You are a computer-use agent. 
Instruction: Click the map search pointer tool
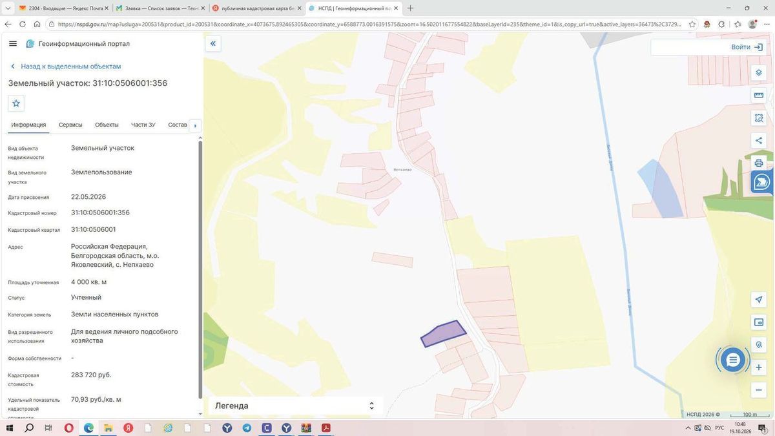pos(759,345)
